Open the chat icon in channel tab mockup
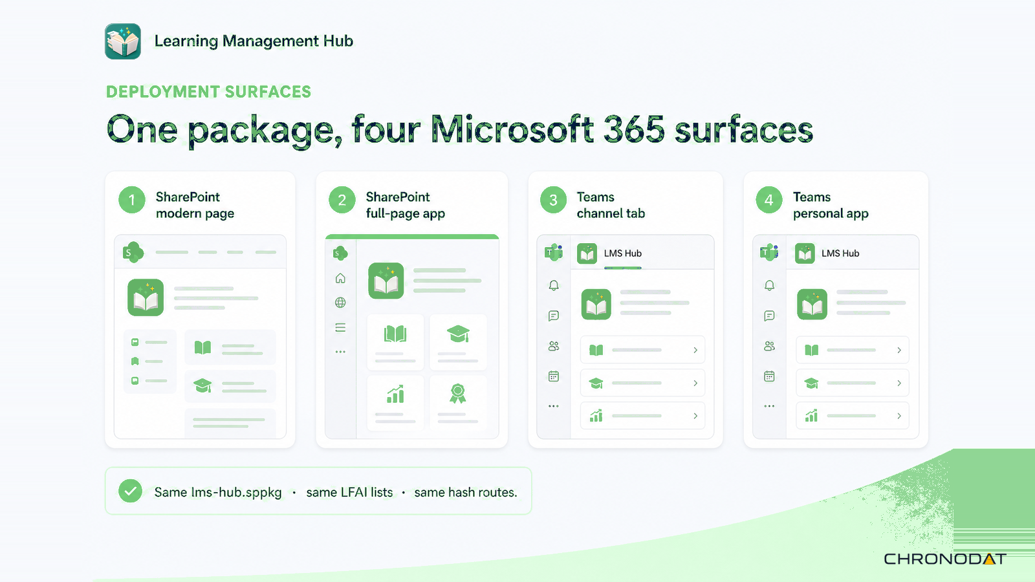The image size is (1035, 582). coord(554,316)
